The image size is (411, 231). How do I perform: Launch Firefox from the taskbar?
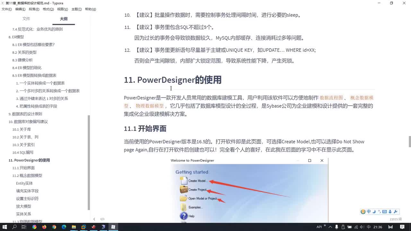(x=44, y=227)
